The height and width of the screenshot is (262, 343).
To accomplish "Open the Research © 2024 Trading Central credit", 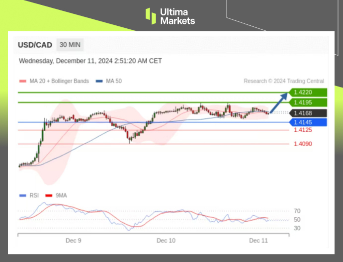I will click(283, 81).
